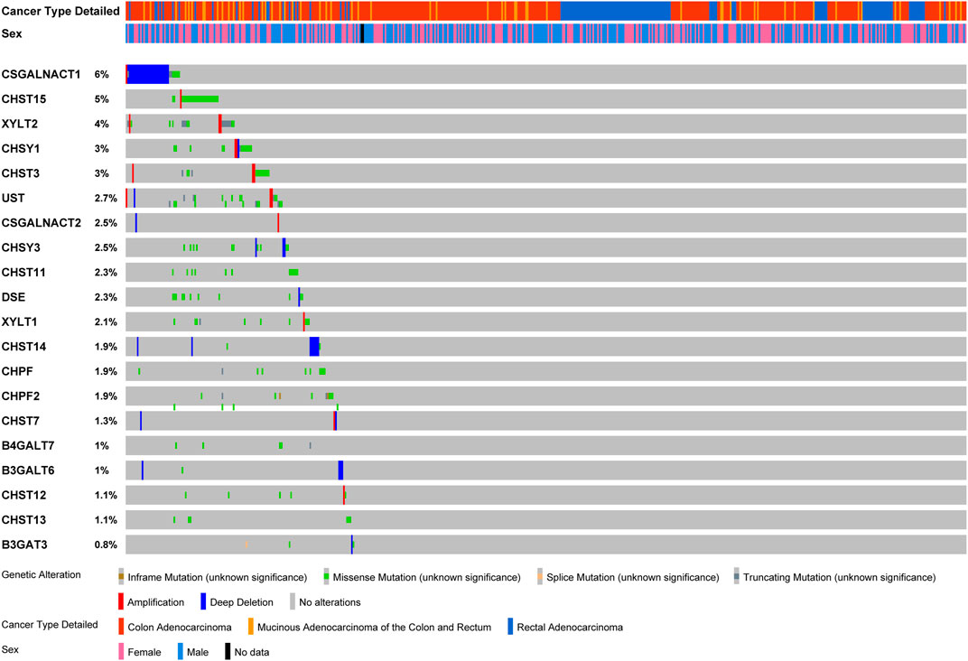Image resolution: width=968 pixels, height=661 pixels.
Task: Click the Splice Mutation legend swatch
Action: pyautogui.click(x=540, y=577)
